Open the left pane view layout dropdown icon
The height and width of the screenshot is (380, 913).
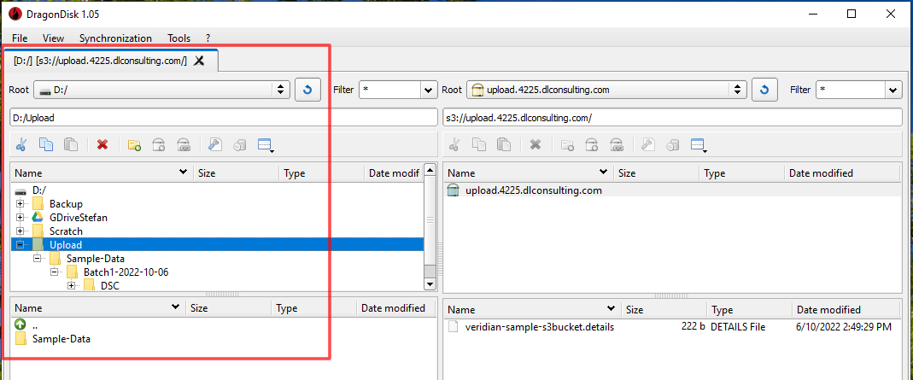[266, 145]
